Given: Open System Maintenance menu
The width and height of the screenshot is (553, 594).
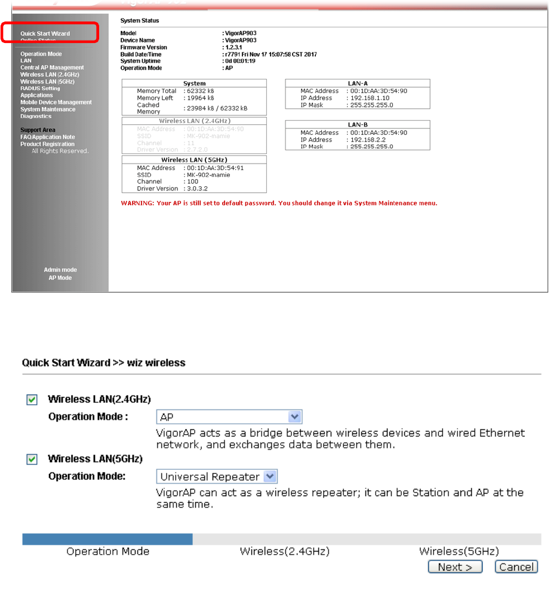Looking at the screenshot, I should (48, 109).
